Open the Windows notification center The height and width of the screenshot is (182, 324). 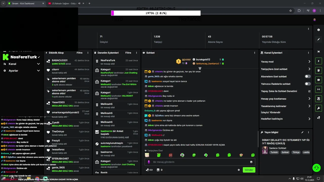tap(318, 178)
